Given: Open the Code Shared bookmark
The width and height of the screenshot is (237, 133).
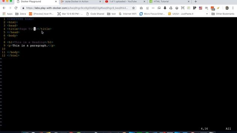Looking at the screenshot, I should (x=95, y=14).
